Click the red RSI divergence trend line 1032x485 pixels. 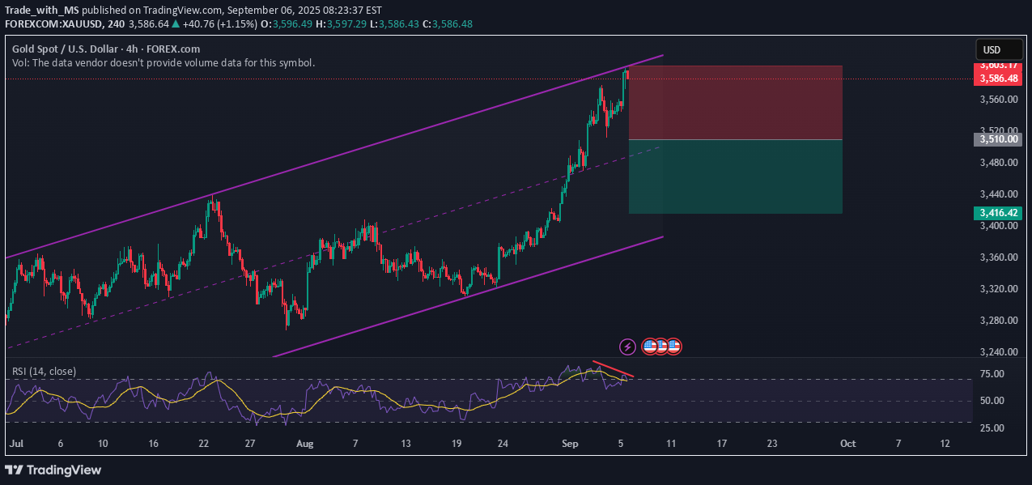(x=613, y=368)
